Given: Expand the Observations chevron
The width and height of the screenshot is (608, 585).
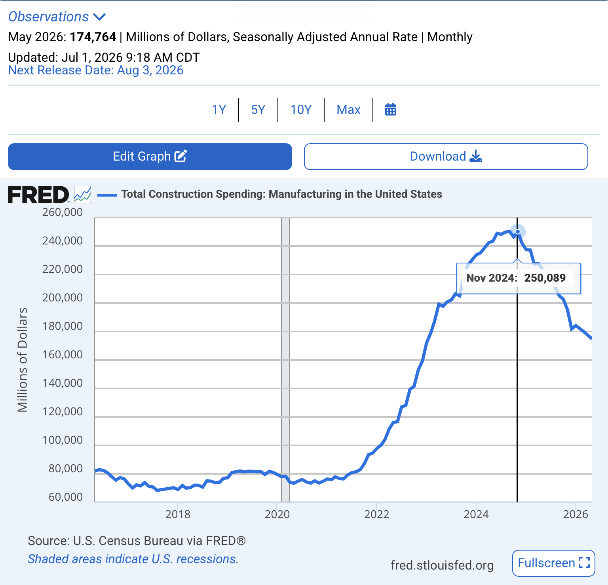Looking at the screenshot, I should click(99, 17).
